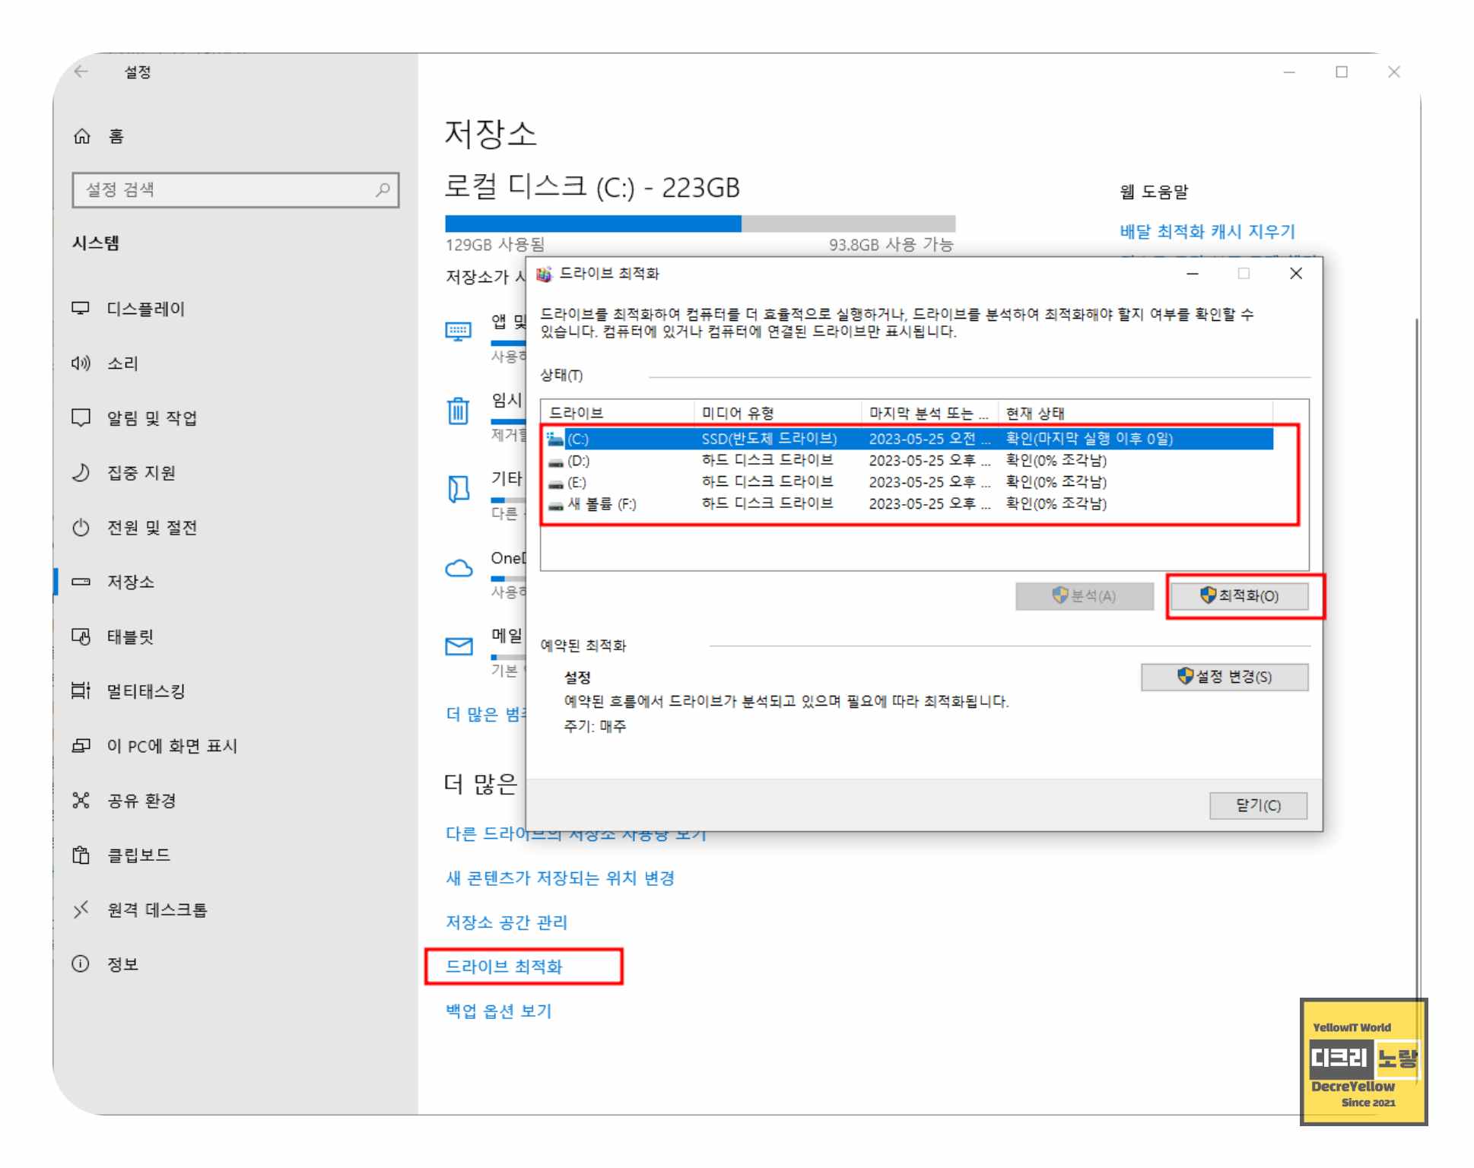
Task: Click the 설정 변경(S) change settings button
Action: tap(1225, 677)
